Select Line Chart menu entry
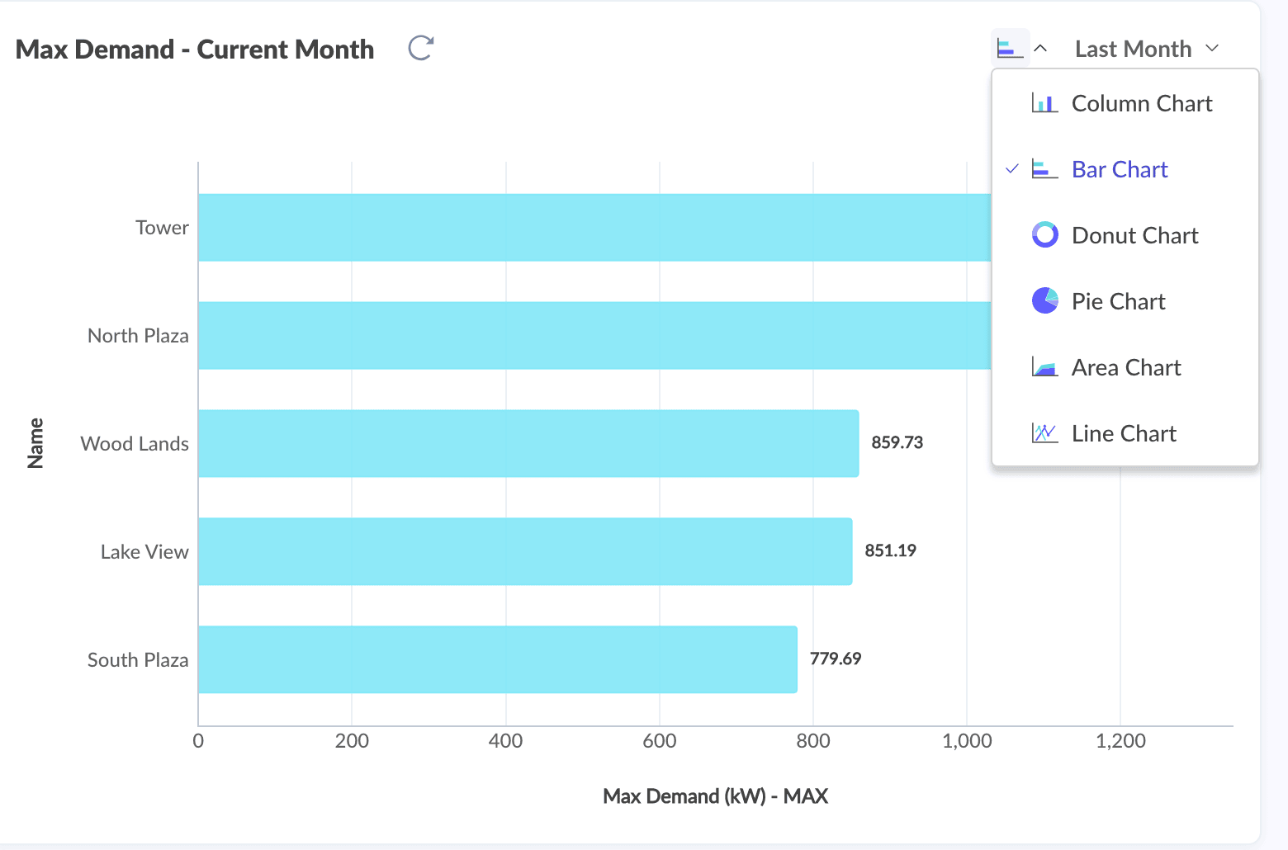The width and height of the screenshot is (1288, 850). click(1124, 433)
